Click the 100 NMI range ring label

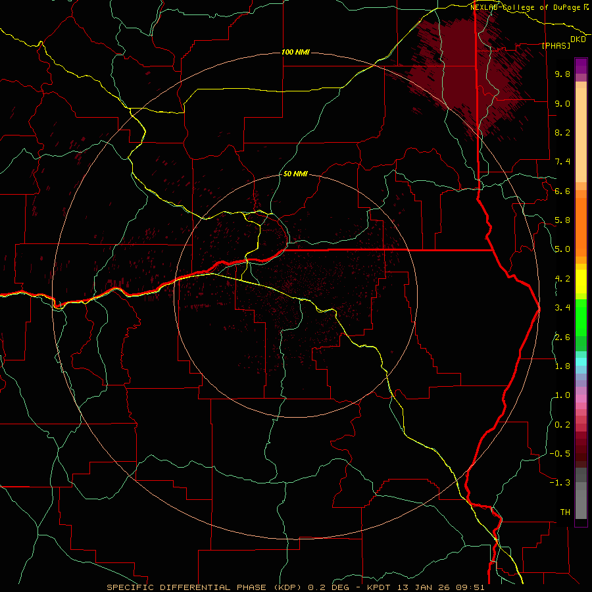pos(295,52)
